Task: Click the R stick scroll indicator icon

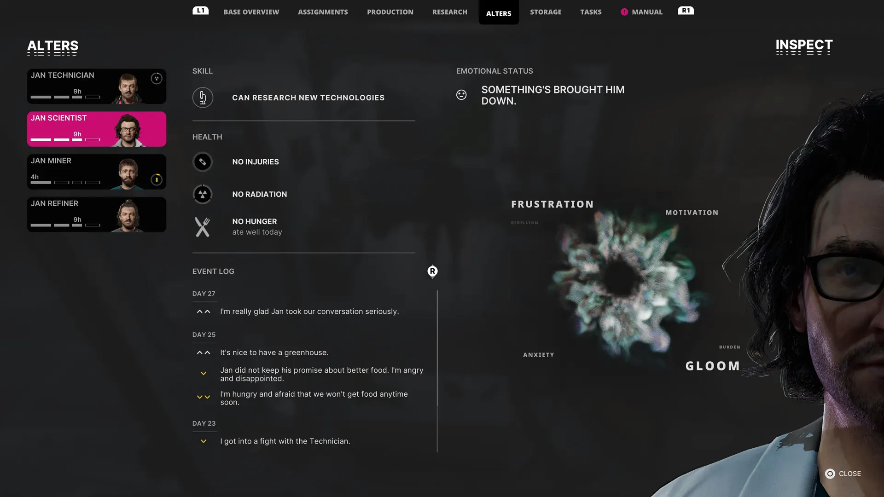Action: [432, 272]
